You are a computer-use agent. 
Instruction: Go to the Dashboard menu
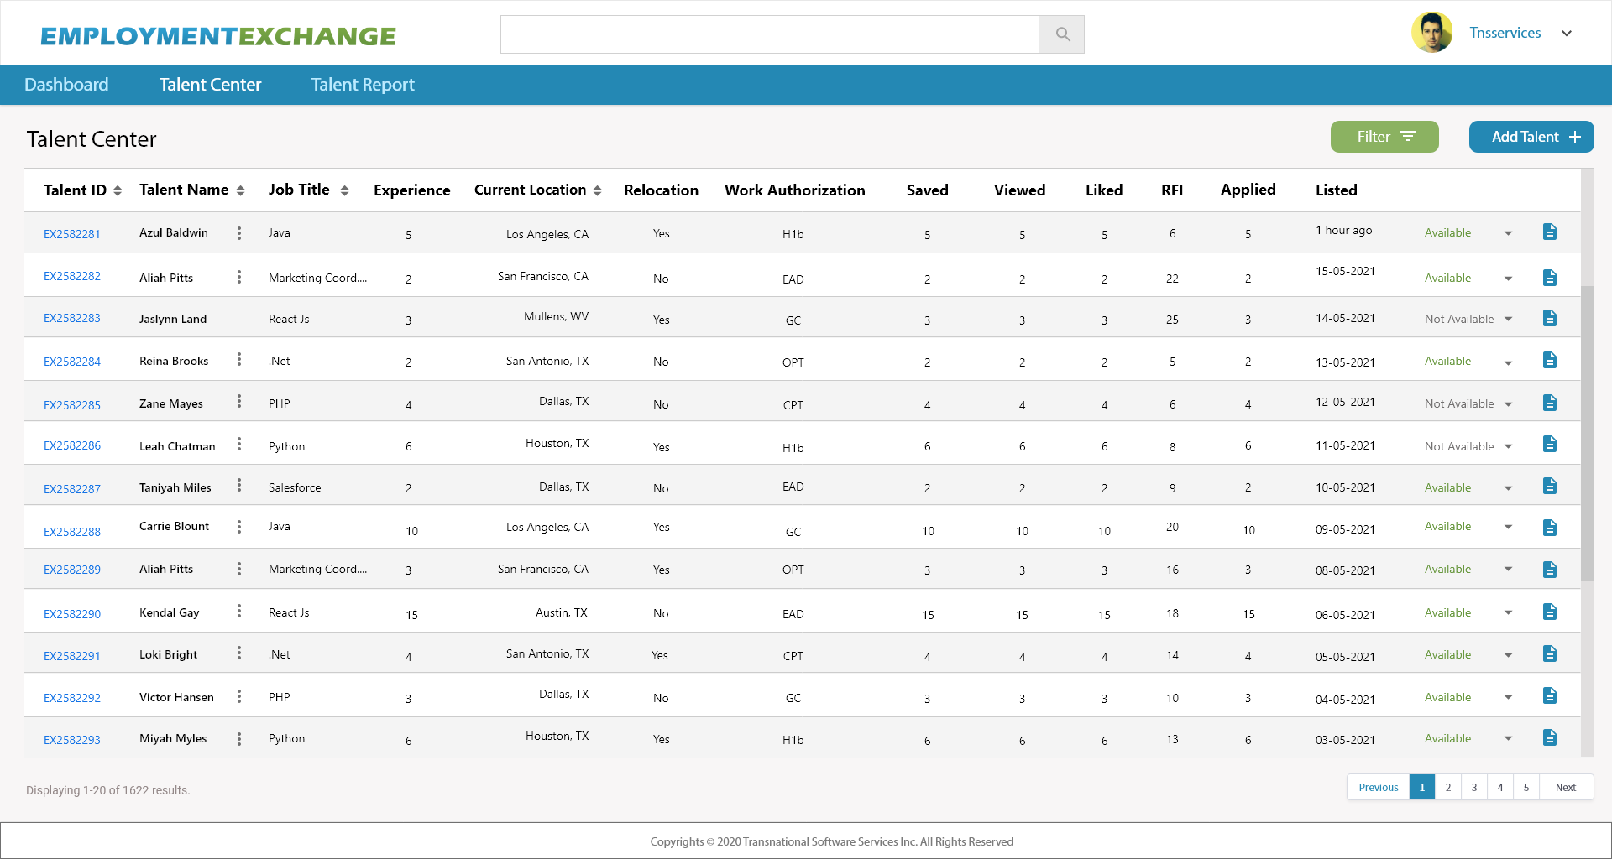coord(66,84)
